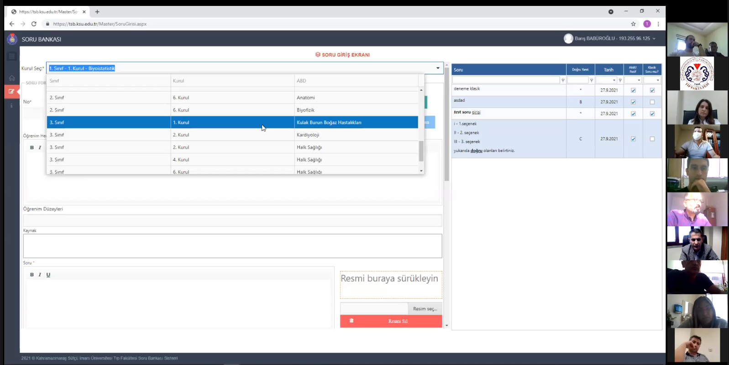The image size is (729, 365).
Task: Toggle bold in the Soru editor toolbar
Action: (31, 275)
